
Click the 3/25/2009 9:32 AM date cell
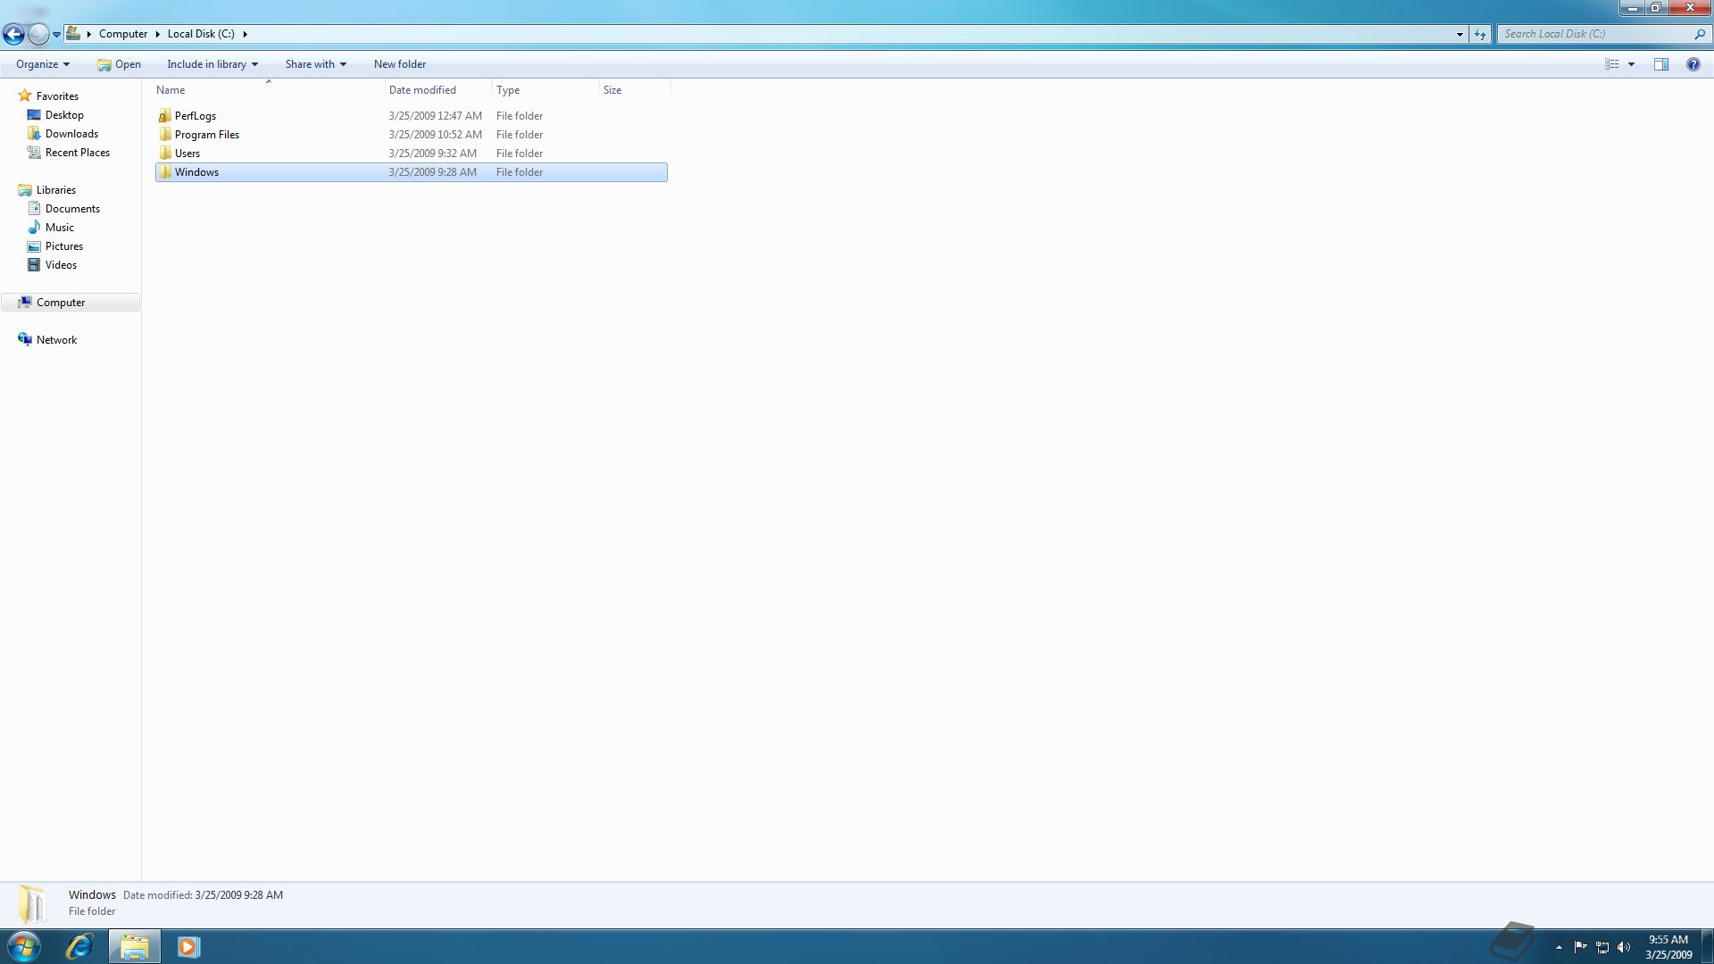tap(433, 154)
